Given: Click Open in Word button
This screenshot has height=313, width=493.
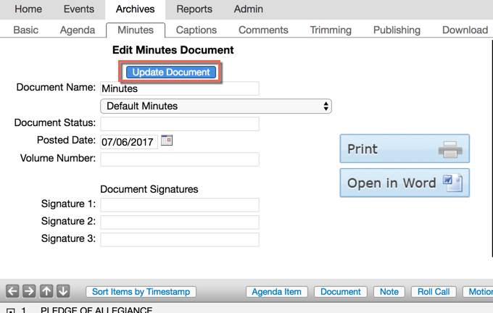Looking at the screenshot, I should coord(404,183).
